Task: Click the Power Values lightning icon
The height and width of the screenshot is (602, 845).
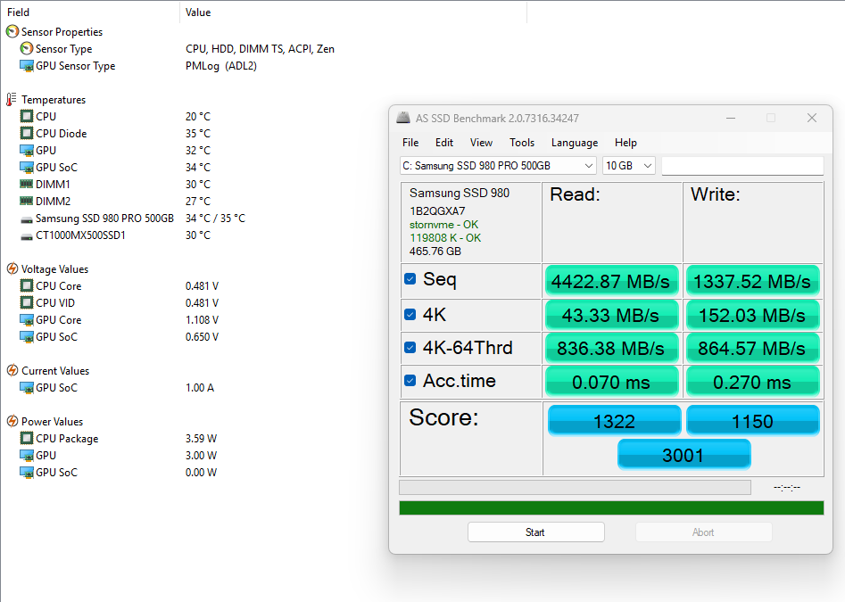Action: 12,421
